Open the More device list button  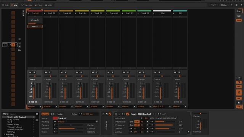(5, 114)
